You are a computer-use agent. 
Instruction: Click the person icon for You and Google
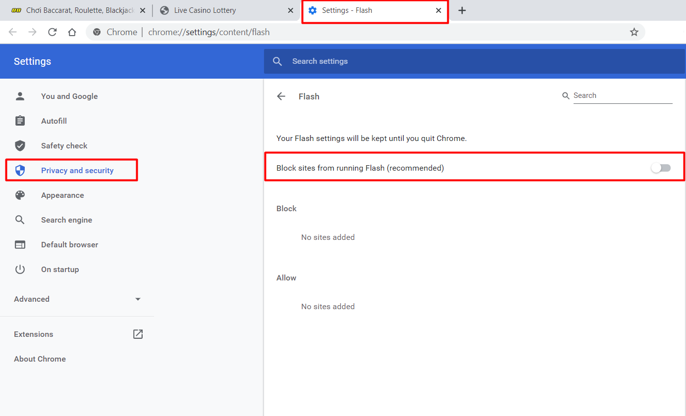(x=20, y=96)
